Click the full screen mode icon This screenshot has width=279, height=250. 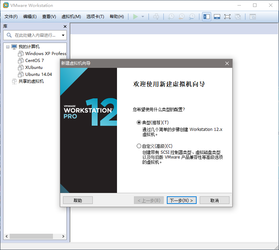(227, 17)
